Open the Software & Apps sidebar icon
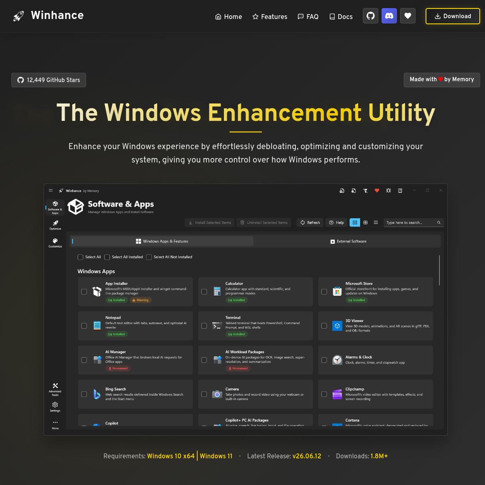This screenshot has height=485, width=485. click(55, 207)
